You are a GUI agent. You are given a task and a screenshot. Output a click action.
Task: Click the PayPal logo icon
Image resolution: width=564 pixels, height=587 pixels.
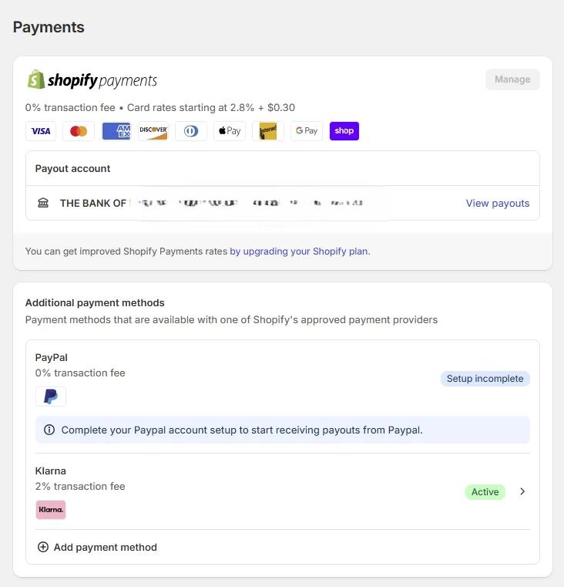tap(51, 396)
